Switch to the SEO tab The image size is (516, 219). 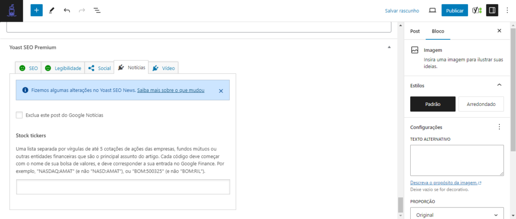tap(29, 68)
